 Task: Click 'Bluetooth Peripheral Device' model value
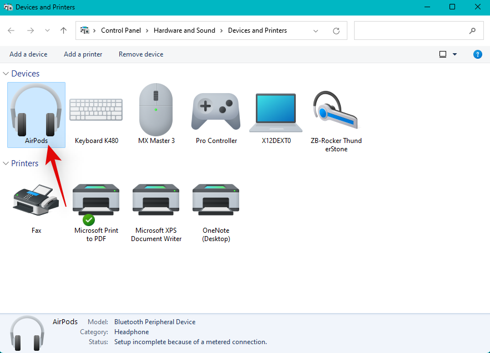155,322
